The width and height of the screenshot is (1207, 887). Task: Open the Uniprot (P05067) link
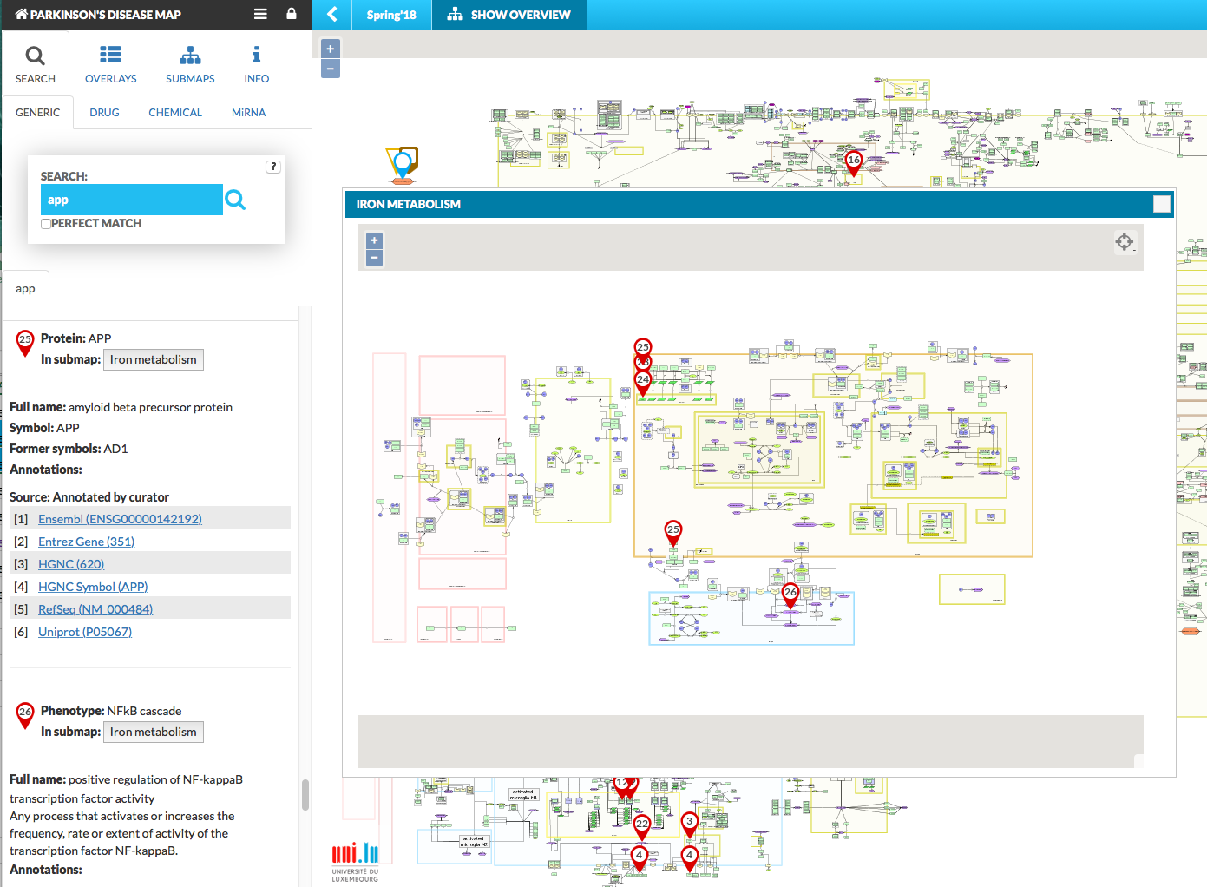[85, 632]
